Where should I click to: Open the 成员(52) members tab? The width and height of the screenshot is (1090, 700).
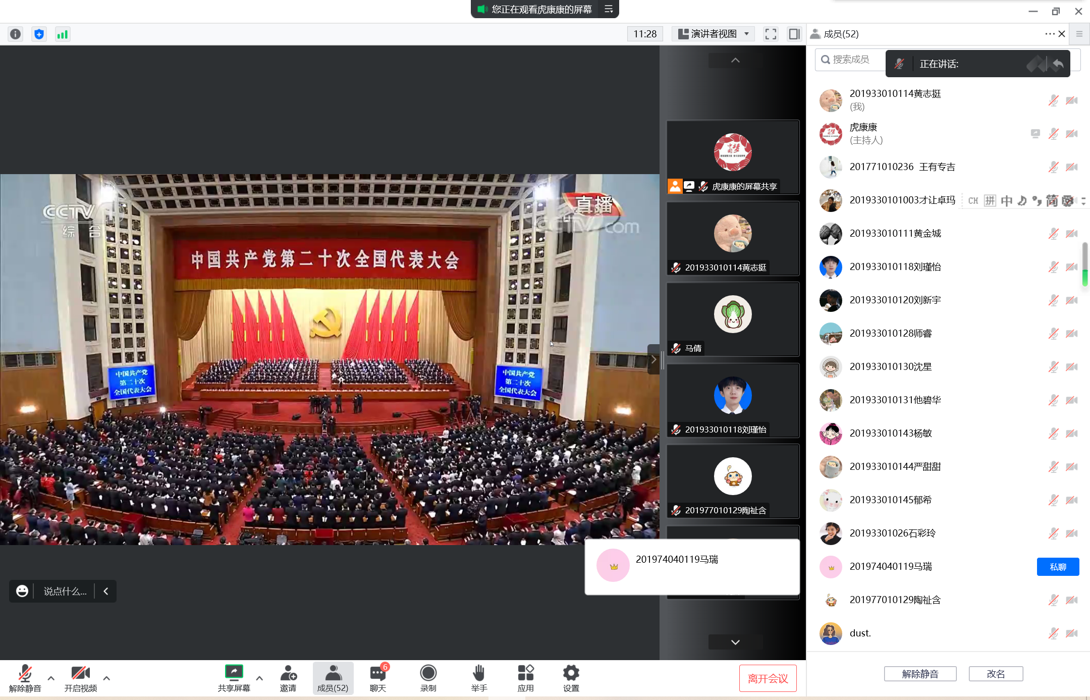click(x=333, y=678)
